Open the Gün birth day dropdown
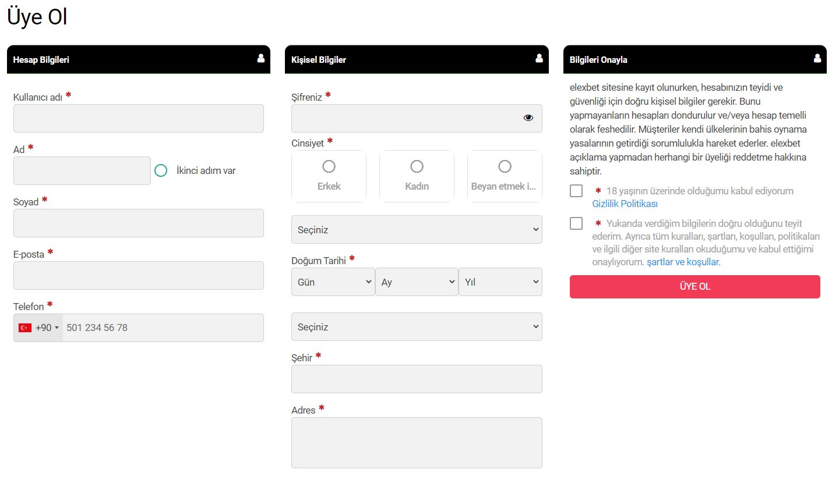The width and height of the screenshot is (832, 484). 333,282
